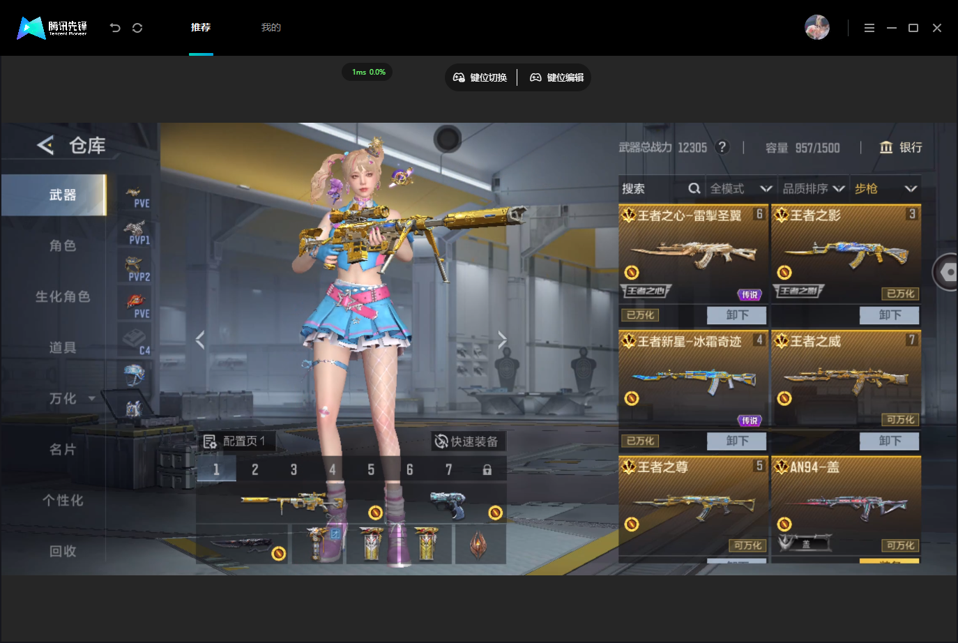
Task: Select loadout slot 5
Action: coord(371,470)
